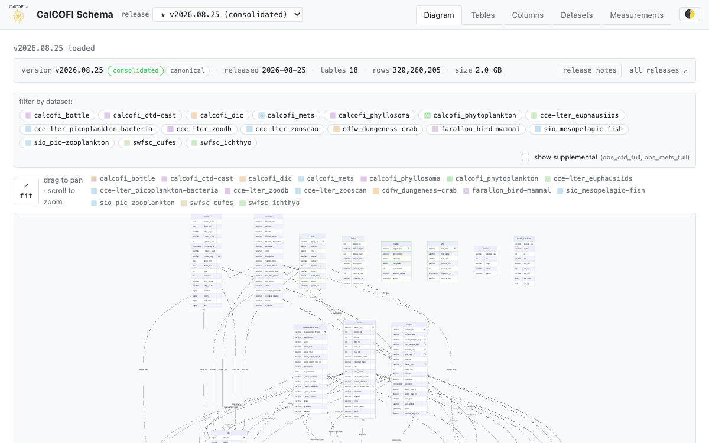Toggle the sio_pic-zooplankton filter chip
Screen dimensions: 709x443
point(67,142)
